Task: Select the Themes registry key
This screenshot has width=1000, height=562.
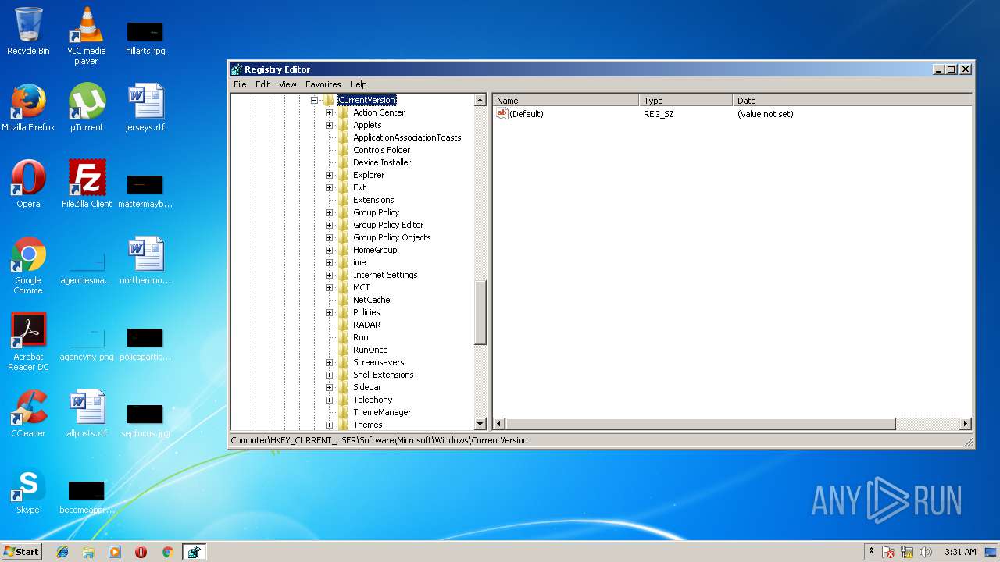Action: click(x=368, y=425)
